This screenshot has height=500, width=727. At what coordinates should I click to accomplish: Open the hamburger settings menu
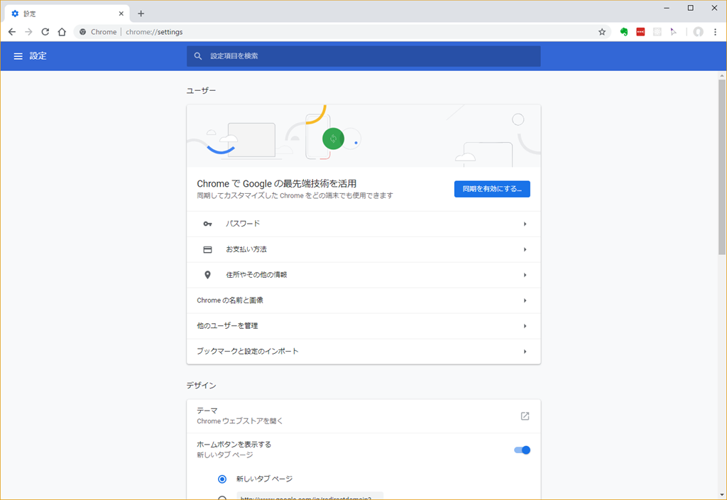click(18, 56)
